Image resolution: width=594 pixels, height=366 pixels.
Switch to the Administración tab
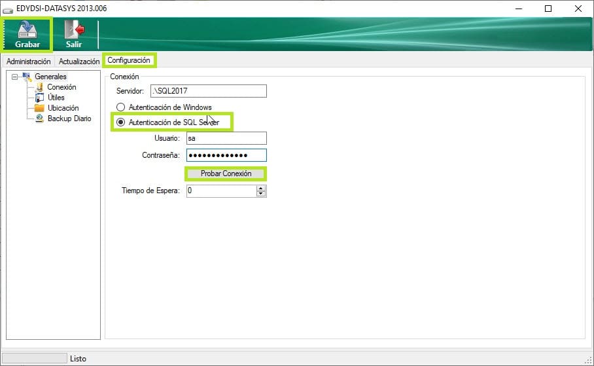(28, 61)
